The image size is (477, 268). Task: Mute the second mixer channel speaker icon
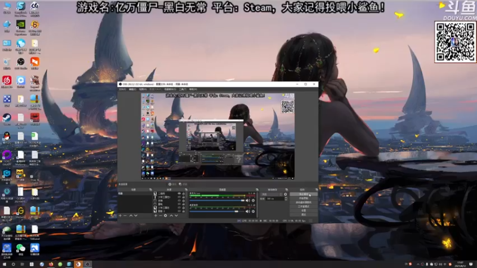(x=247, y=211)
